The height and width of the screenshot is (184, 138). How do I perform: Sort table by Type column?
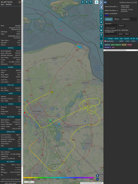click(121, 39)
